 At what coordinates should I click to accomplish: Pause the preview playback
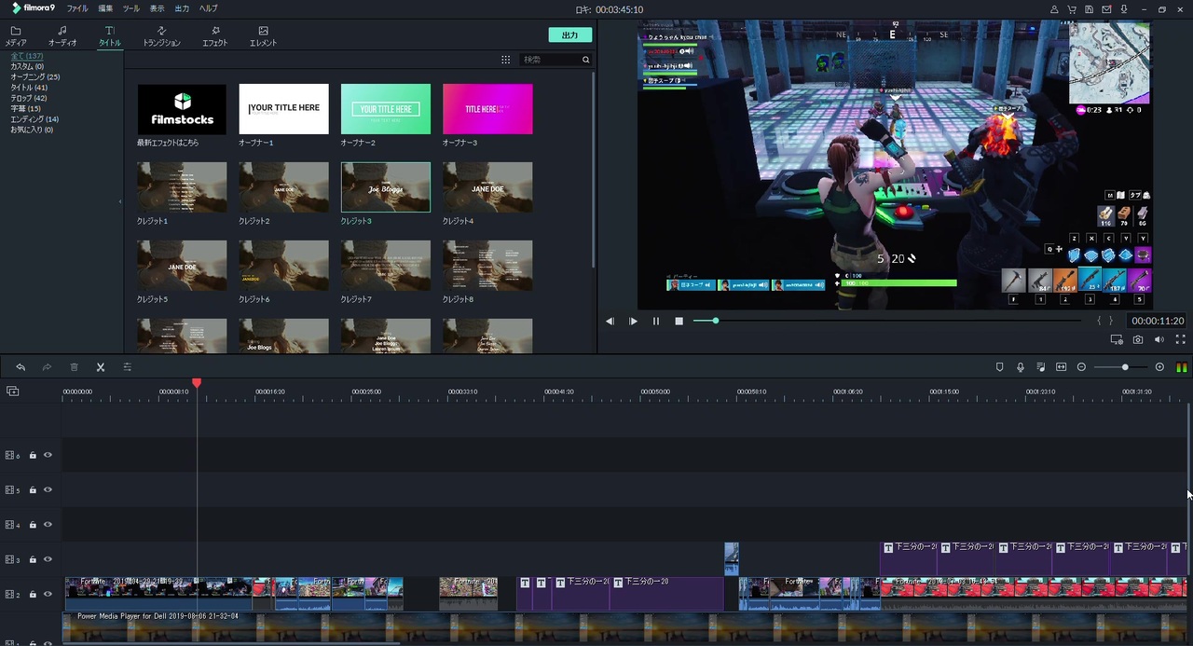pos(655,321)
